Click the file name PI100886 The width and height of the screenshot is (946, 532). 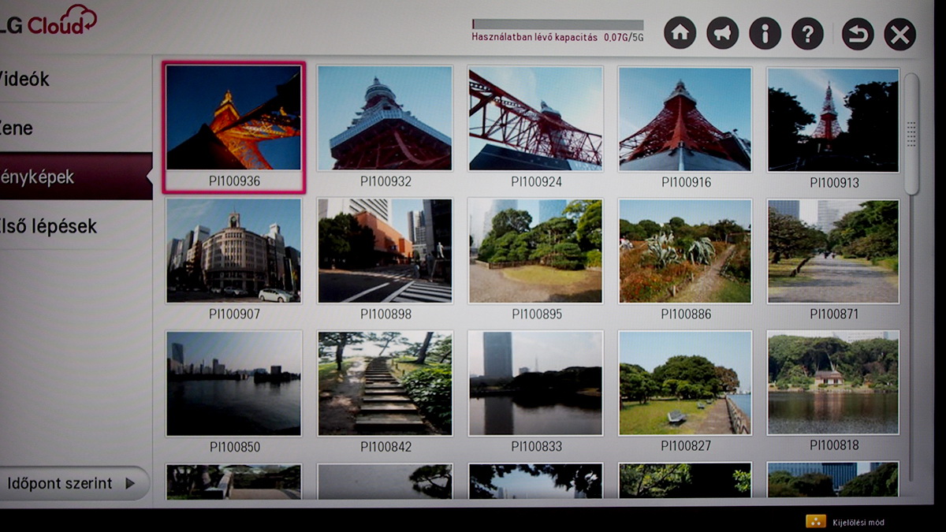click(x=686, y=314)
